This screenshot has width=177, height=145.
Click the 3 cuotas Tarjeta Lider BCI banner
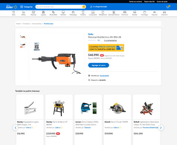click(x=106, y=48)
